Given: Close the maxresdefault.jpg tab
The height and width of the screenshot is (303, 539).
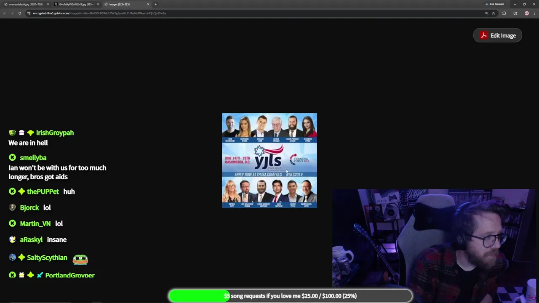Looking at the screenshot, I should pos(48,4).
